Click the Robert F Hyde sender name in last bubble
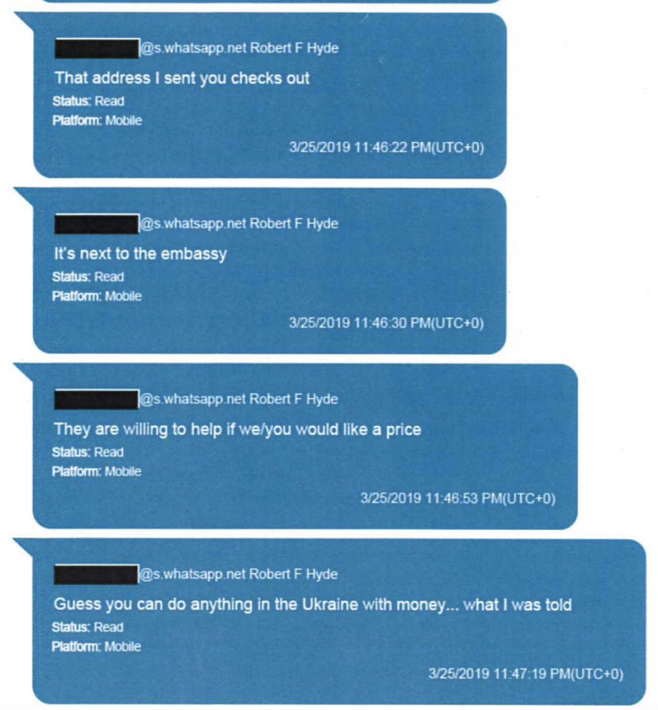This screenshot has width=658, height=710. coord(294,574)
